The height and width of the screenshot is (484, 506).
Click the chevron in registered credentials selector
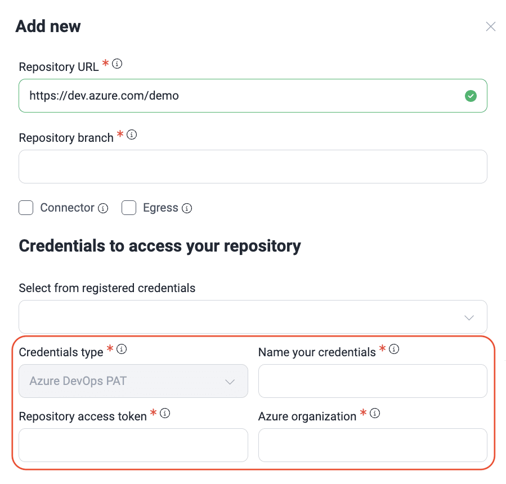tap(469, 317)
